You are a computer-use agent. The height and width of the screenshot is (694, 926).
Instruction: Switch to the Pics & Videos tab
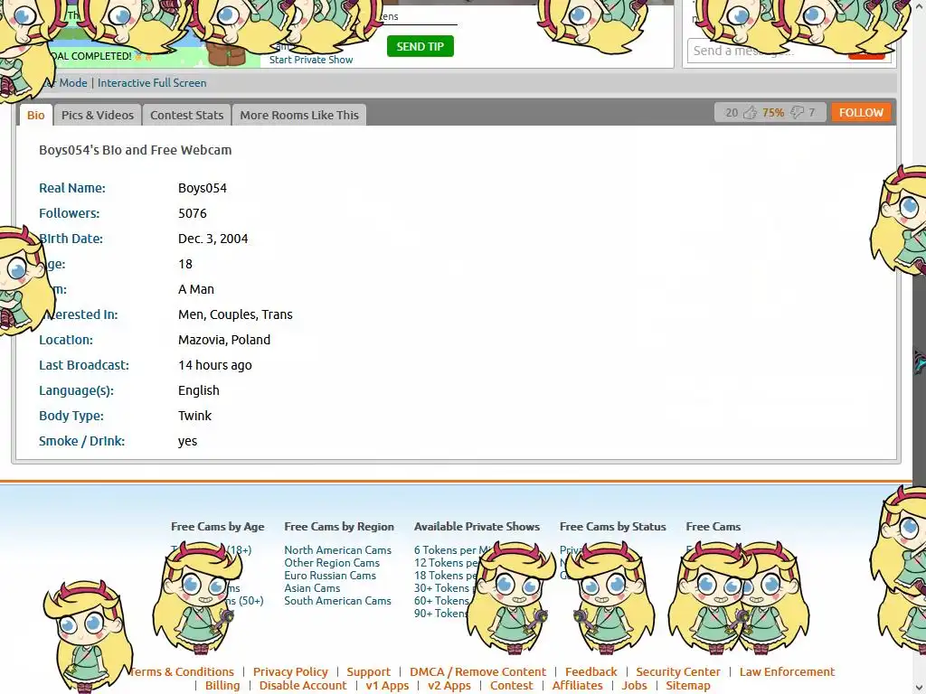tap(98, 115)
